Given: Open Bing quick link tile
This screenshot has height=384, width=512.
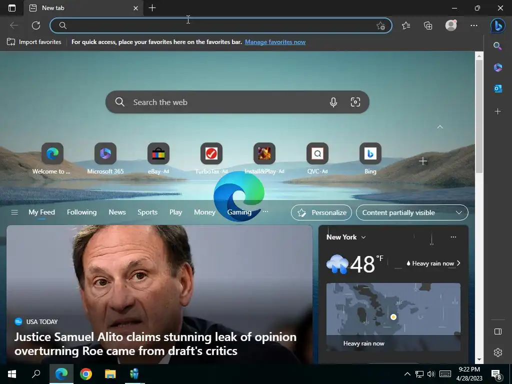Looking at the screenshot, I should click(370, 158).
